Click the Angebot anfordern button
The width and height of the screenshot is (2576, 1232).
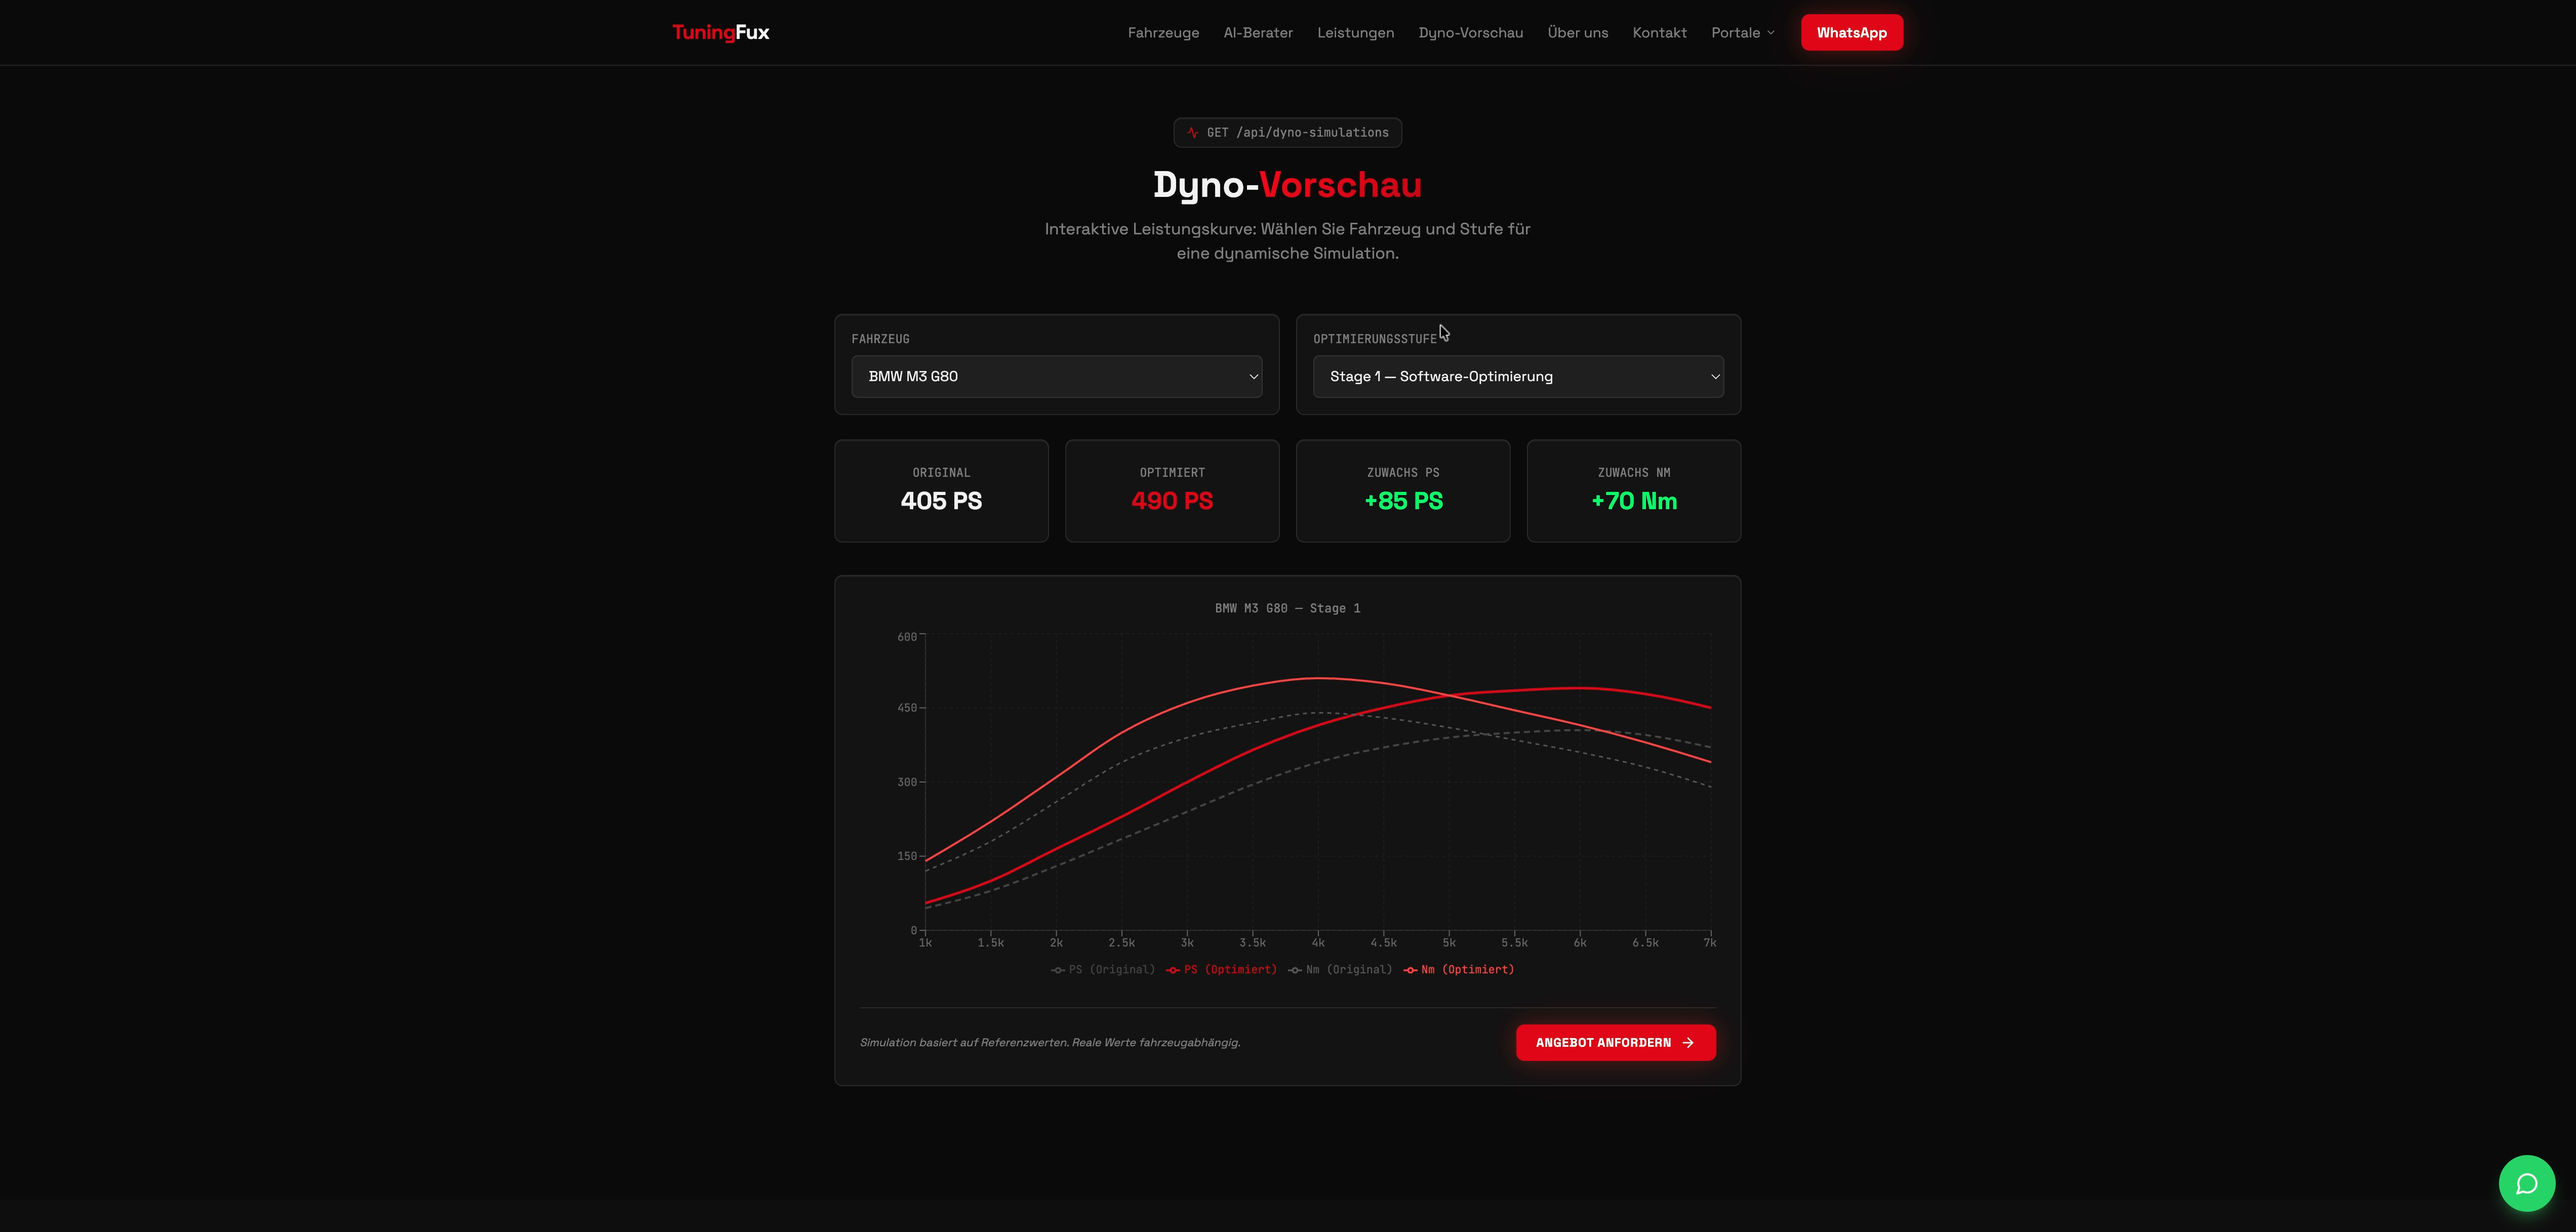(x=1615, y=1042)
